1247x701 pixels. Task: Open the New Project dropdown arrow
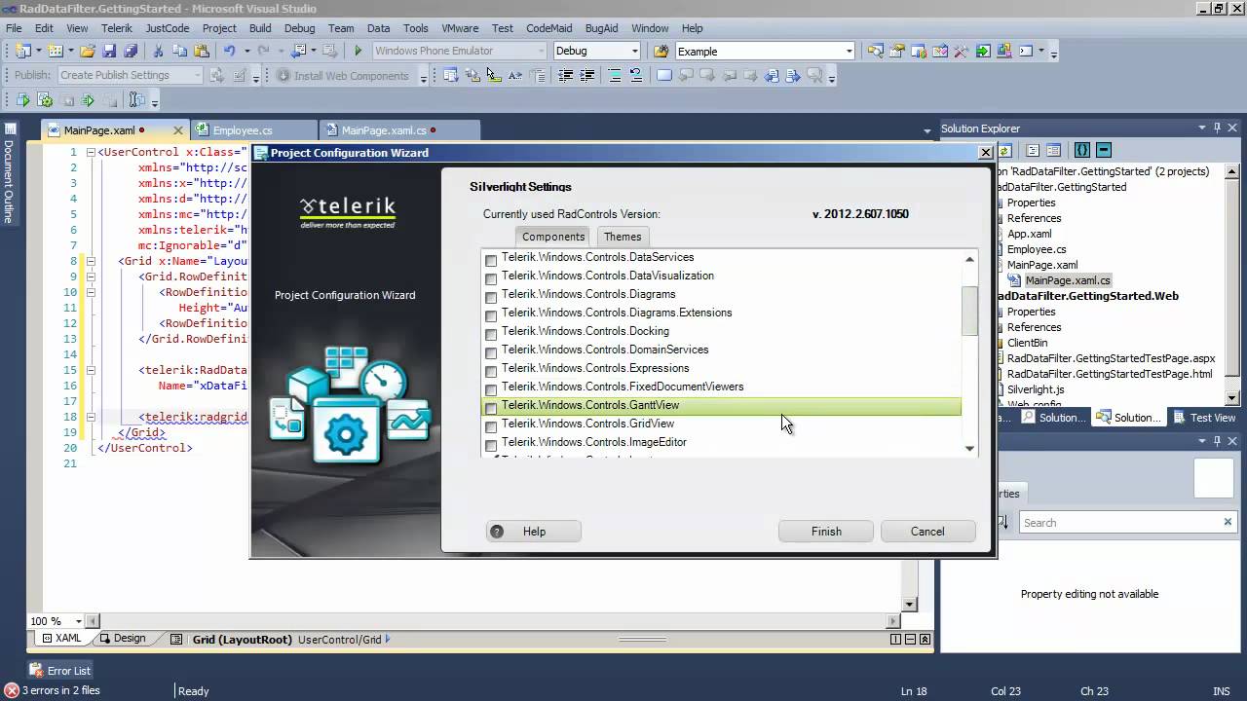(37, 51)
